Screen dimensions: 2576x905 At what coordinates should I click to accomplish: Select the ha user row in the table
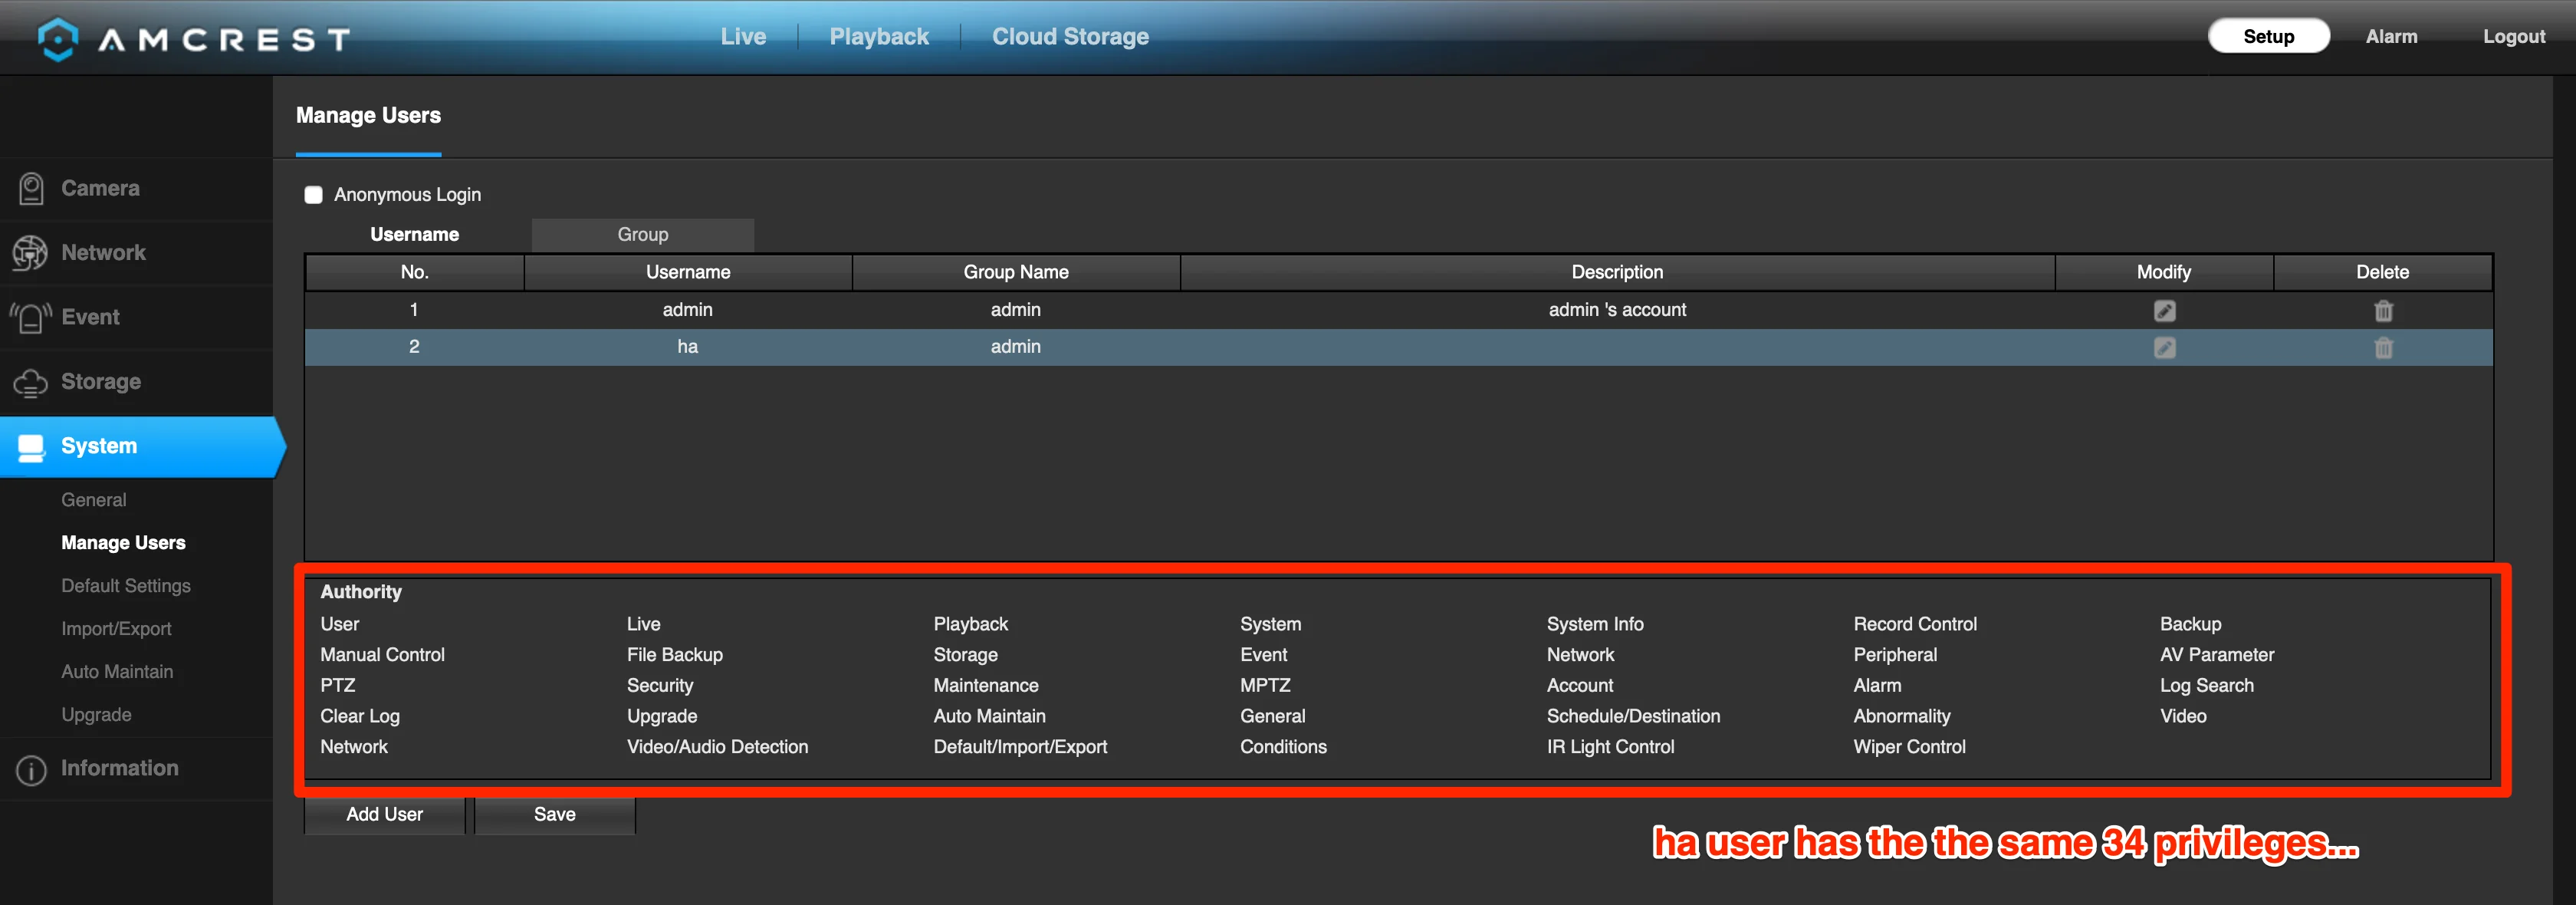[x=687, y=347]
